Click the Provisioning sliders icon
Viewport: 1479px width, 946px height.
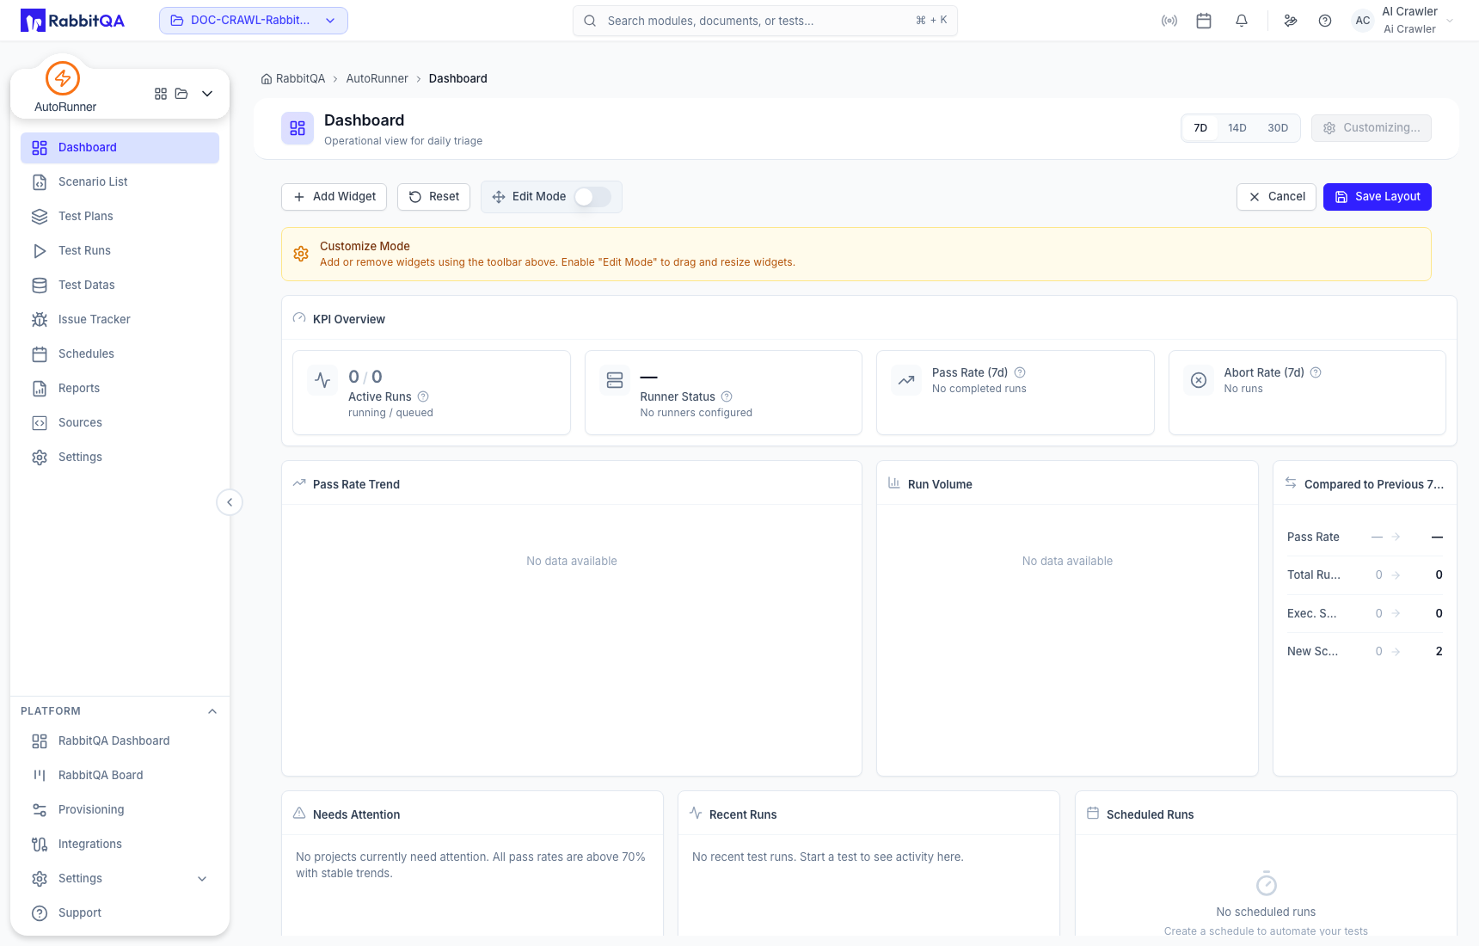point(40,809)
